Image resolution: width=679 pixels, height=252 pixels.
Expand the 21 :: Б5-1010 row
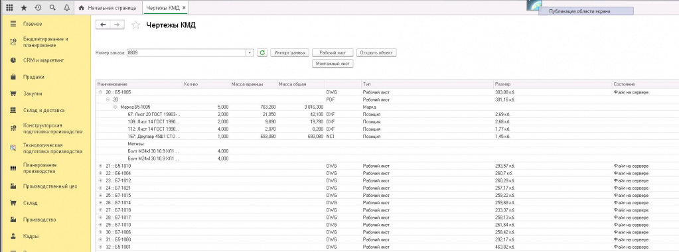pos(100,166)
